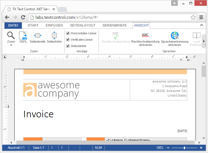The image size is (208, 153).
Task: Open the SERIENBRIEFE ribbon tab
Action: tap(114, 25)
